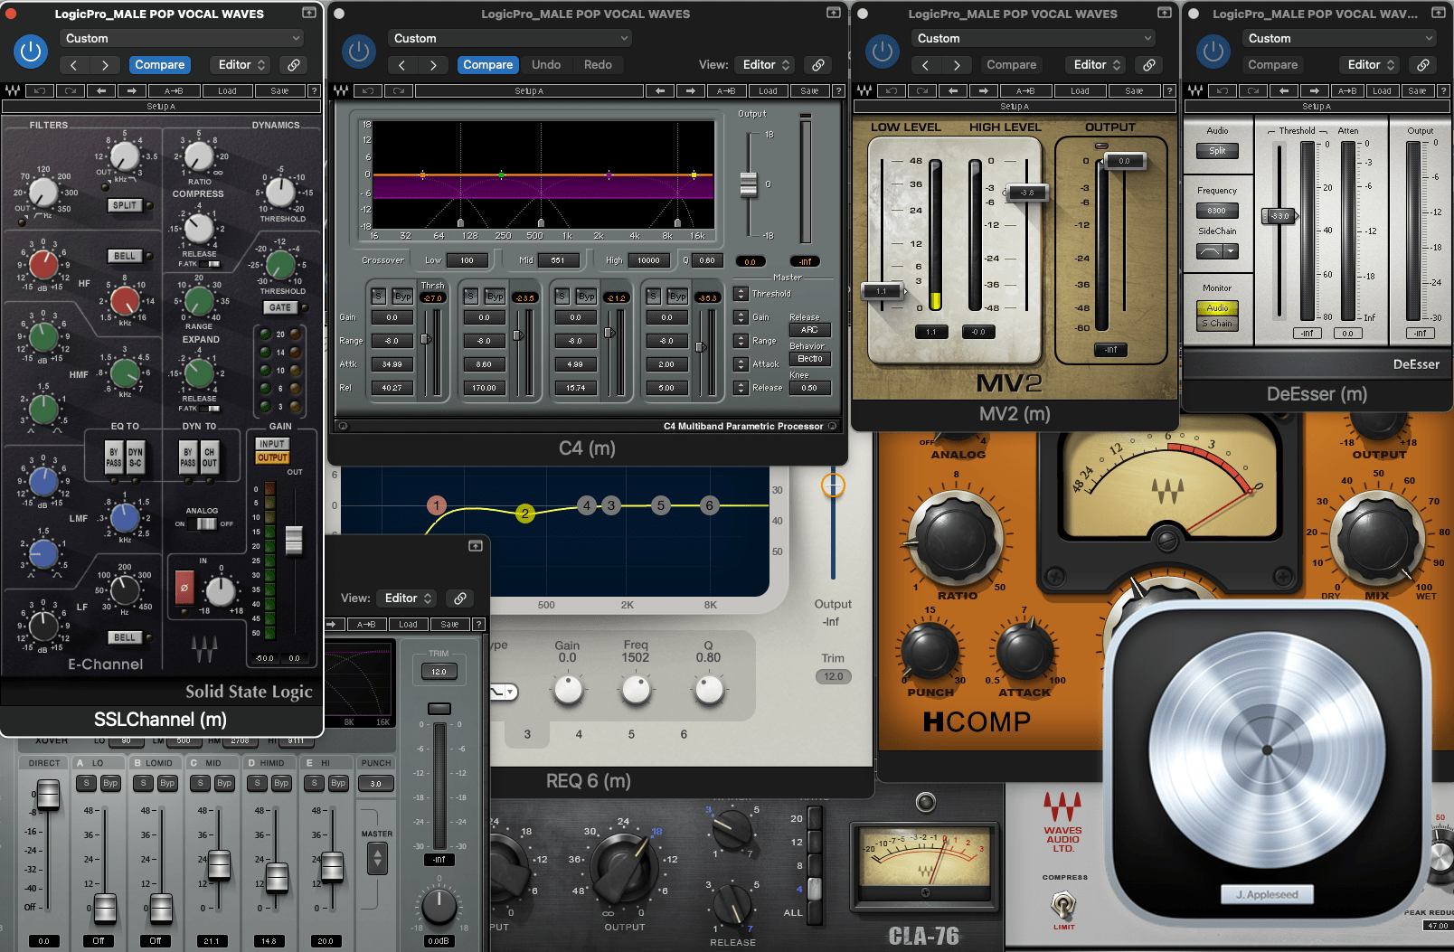Viewport: 1454px width, 952px height.
Task: Go to next preset arrow in MV2 header
Action: (957, 65)
